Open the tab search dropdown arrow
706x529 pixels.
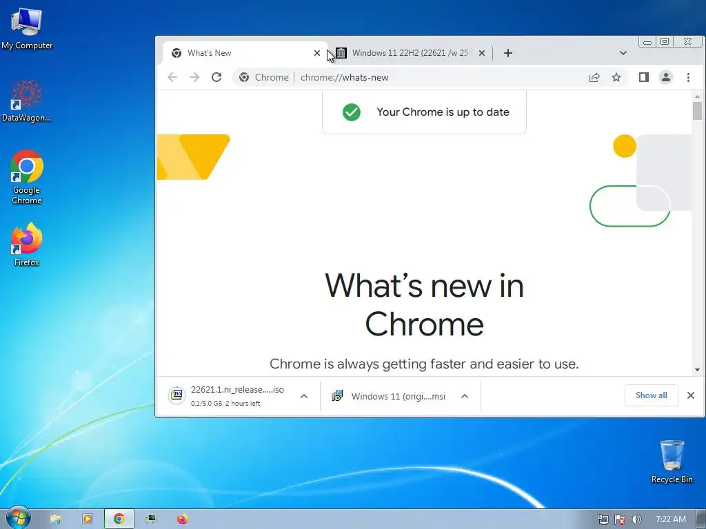tap(623, 53)
